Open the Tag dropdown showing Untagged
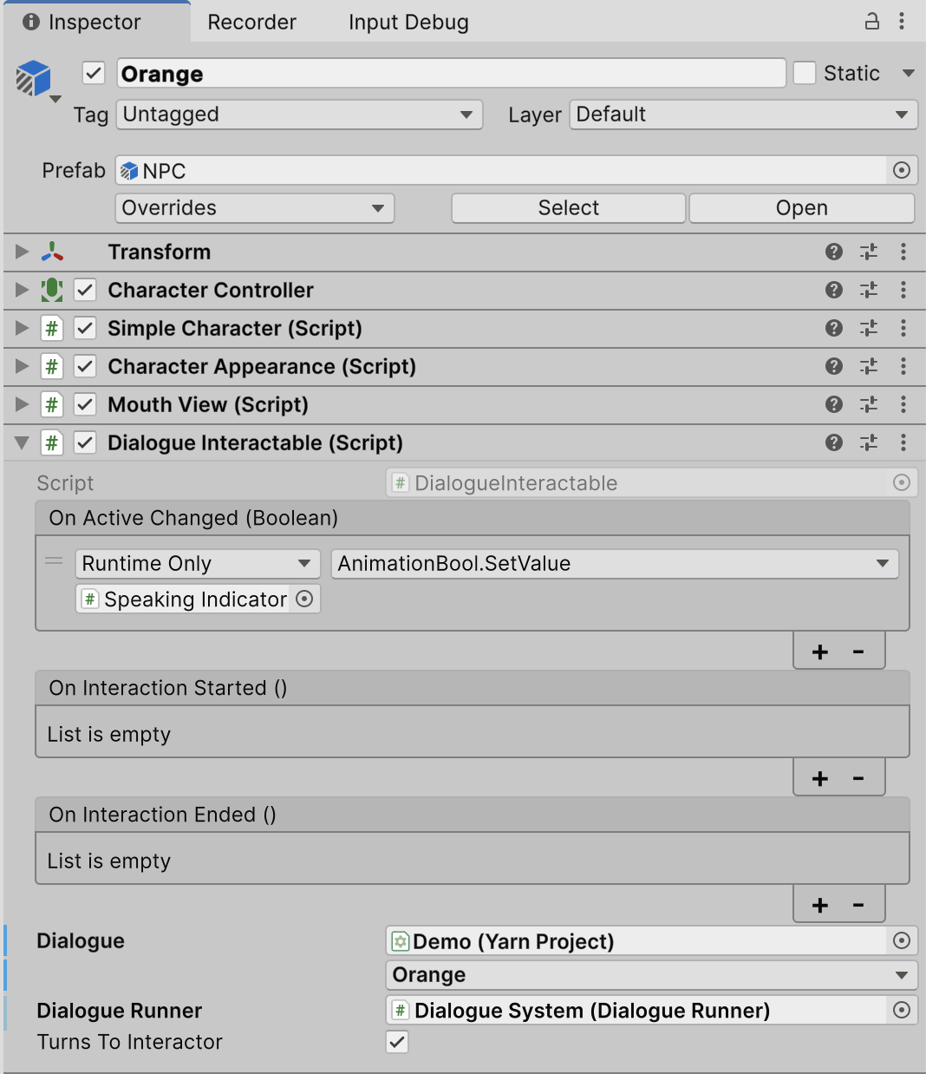 tap(299, 115)
